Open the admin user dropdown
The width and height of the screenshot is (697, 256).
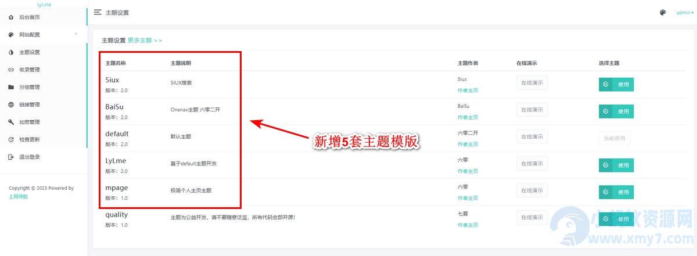click(x=685, y=12)
